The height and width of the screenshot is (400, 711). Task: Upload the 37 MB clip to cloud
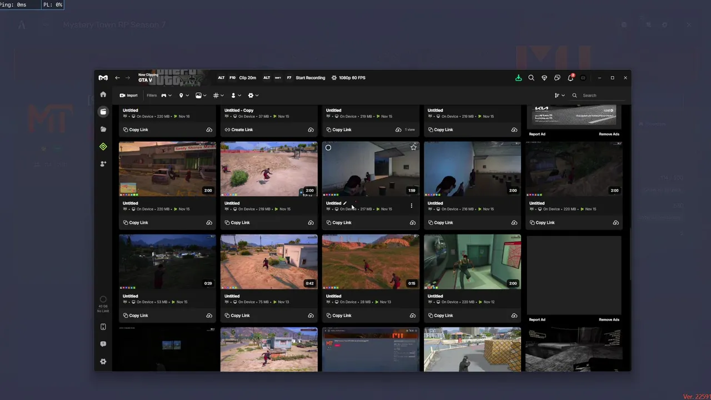click(311, 129)
